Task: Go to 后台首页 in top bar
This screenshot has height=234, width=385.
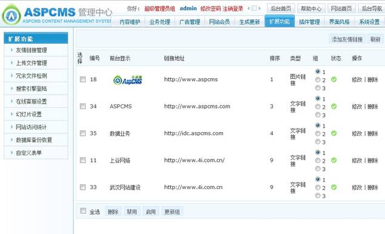Action: [281, 8]
